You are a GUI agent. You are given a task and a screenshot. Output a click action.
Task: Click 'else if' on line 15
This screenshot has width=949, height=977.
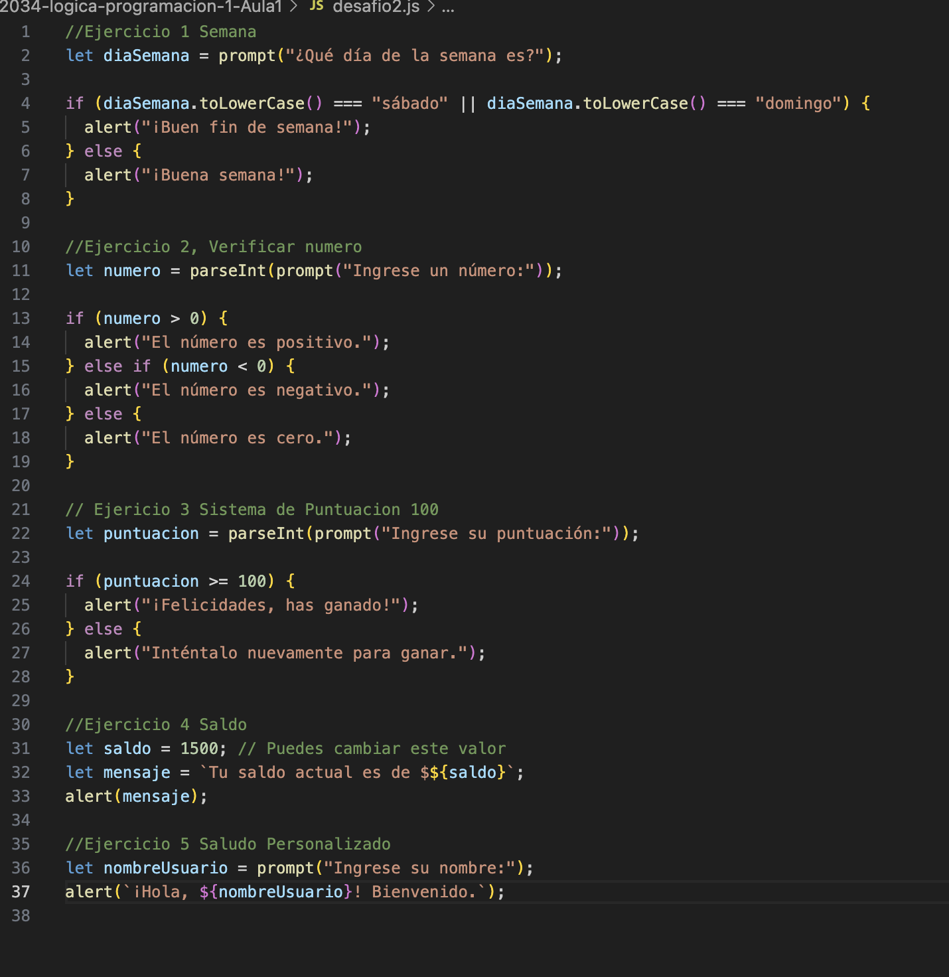point(117,366)
